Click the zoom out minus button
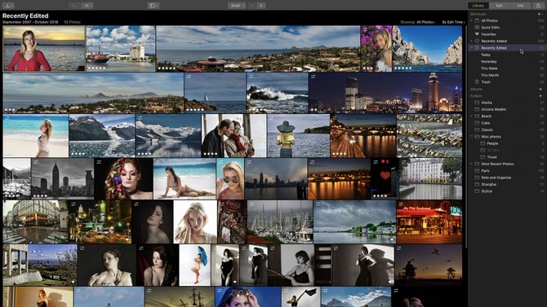Viewport: 547px width, 307px height. [252, 5]
